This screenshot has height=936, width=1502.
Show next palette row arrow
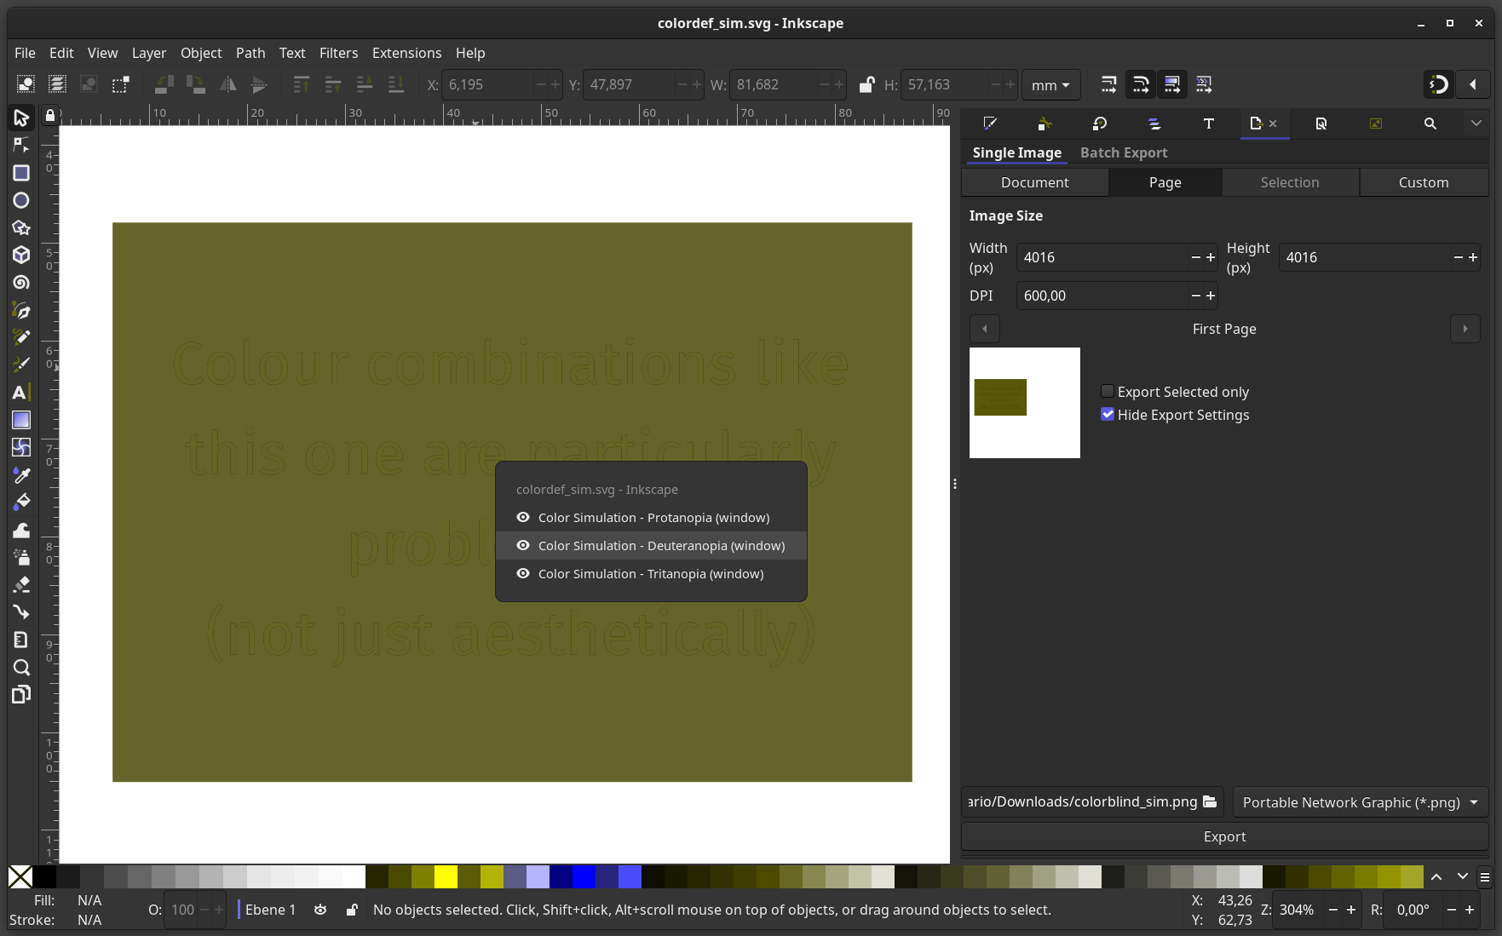click(1463, 876)
